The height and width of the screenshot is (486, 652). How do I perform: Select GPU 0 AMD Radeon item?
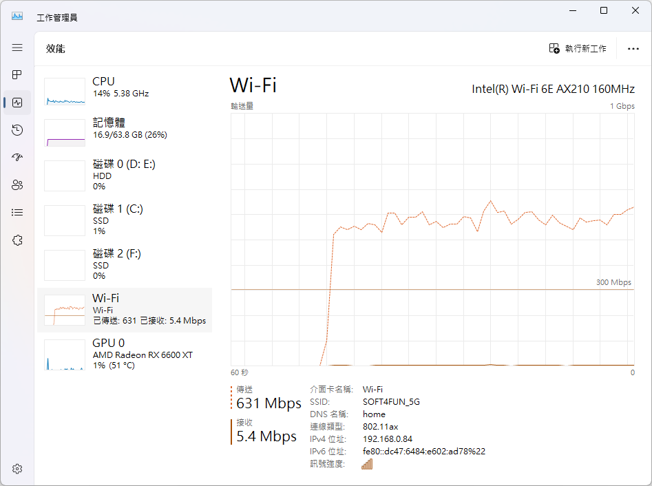point(124,354)
